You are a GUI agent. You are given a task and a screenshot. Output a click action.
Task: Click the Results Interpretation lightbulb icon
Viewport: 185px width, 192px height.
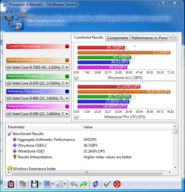click(15, 157)
